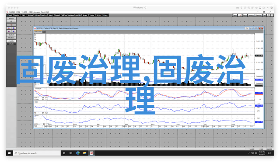
Task: Open the Options toolbar button
Action: coord(71,15)
